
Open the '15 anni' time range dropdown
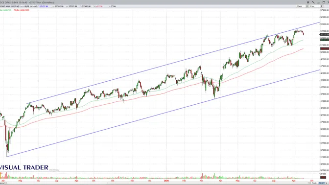point(301,6)
